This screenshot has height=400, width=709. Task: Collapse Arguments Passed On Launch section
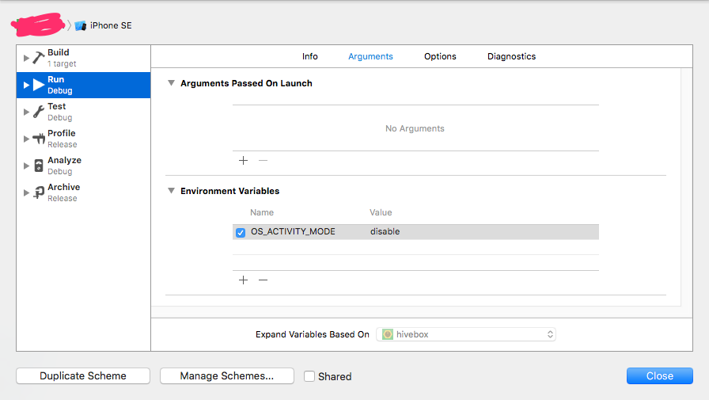pos(171,83)
